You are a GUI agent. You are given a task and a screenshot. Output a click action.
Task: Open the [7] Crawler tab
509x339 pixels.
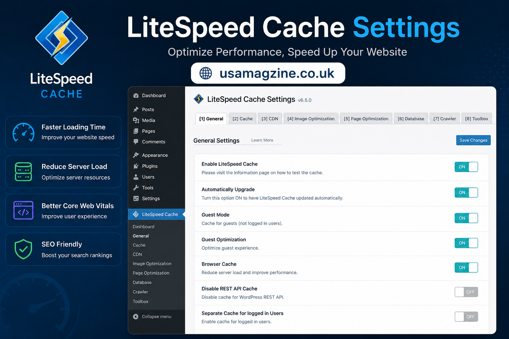445,119
